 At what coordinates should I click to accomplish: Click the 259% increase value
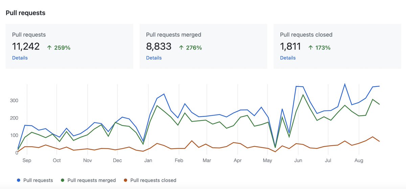(62, 48)
